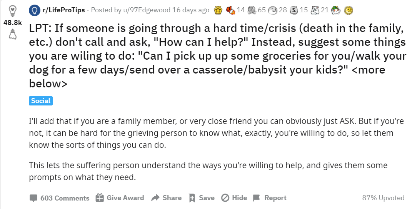This screenshot has width=412, height=209.
Task: Click the silver S award icon
Action: (x=294, y=10)
